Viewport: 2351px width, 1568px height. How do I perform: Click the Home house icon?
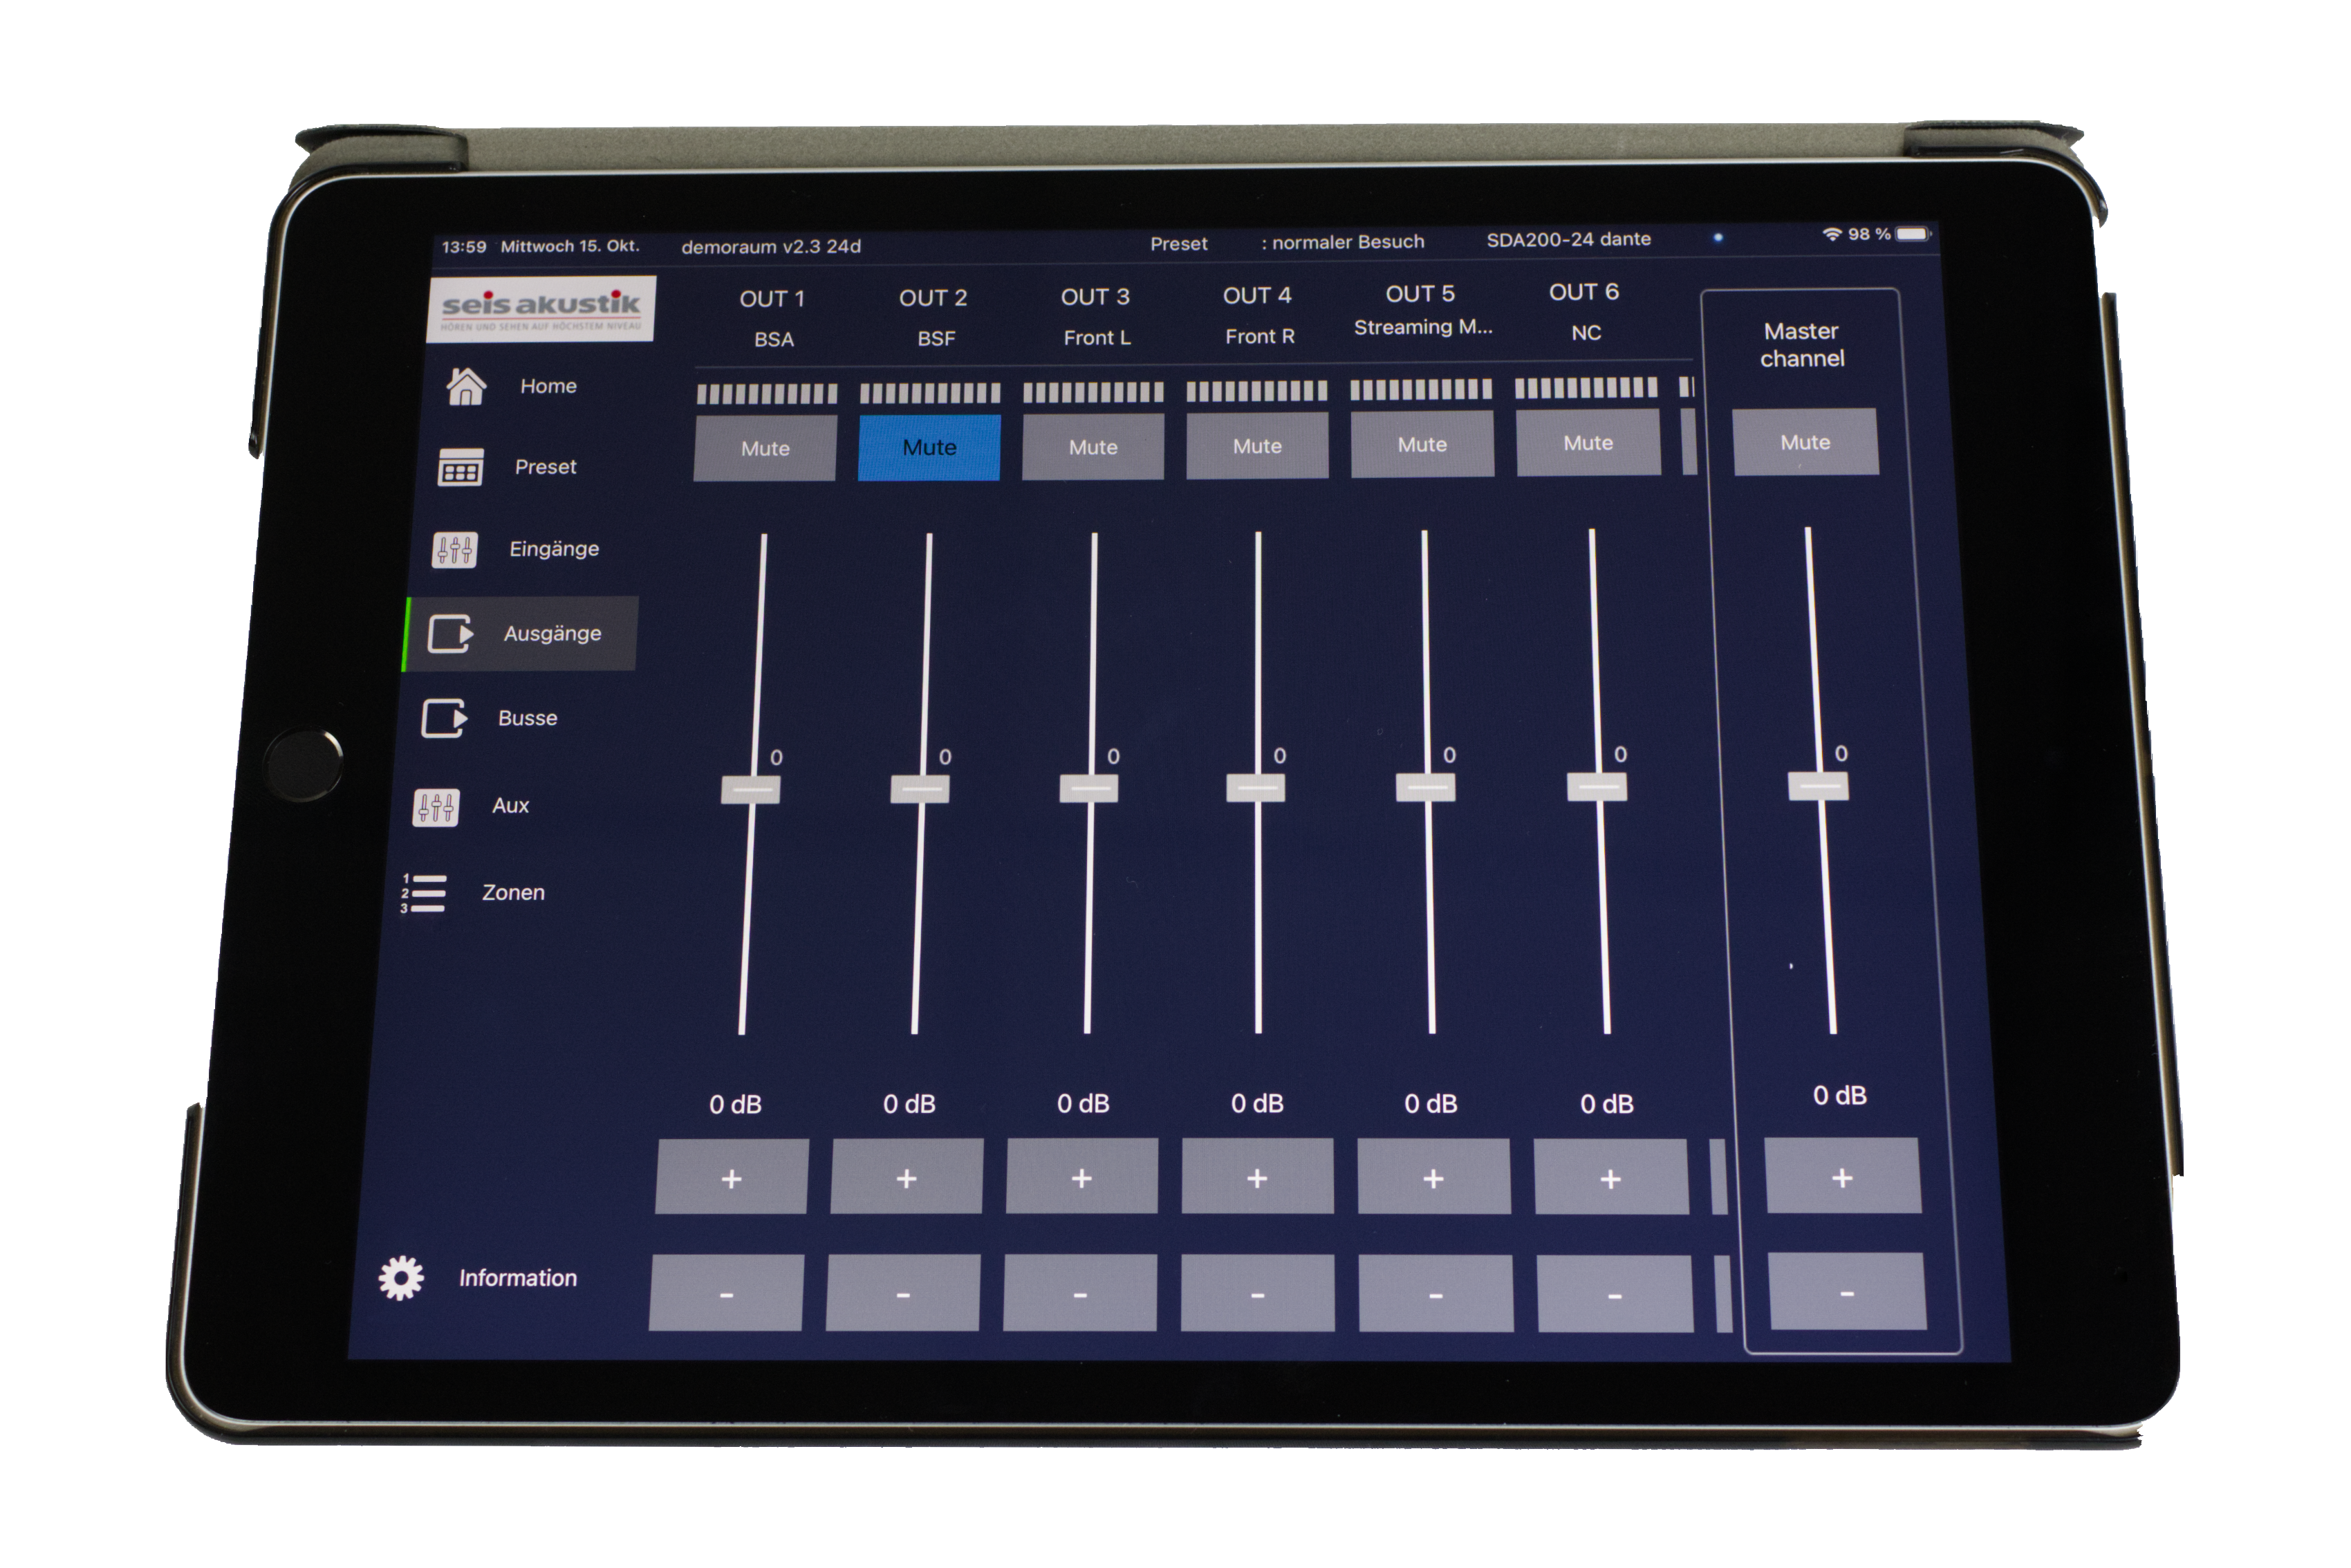466,386
